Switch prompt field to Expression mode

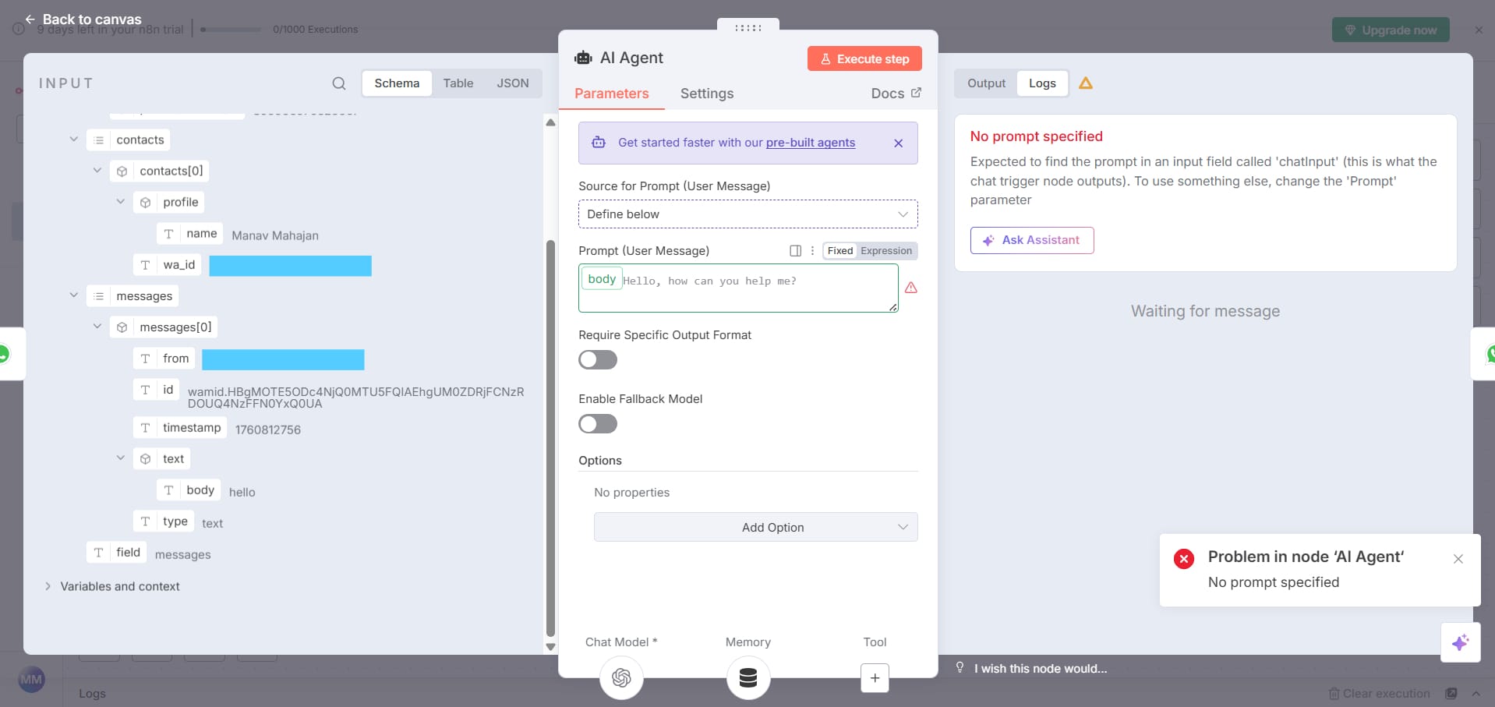886,251
